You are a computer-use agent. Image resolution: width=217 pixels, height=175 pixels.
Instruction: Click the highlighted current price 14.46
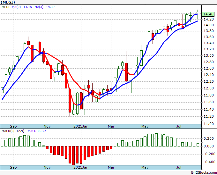coord(208,14)
